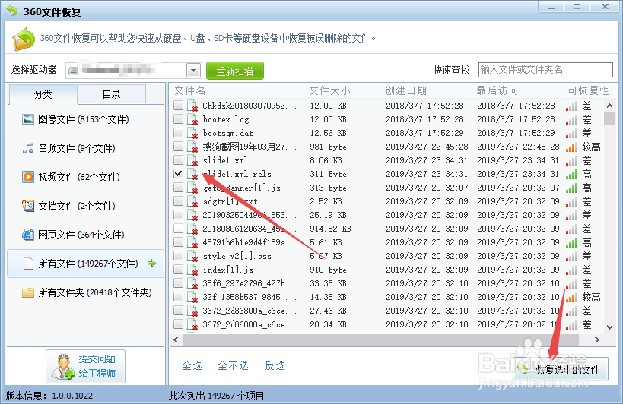Image resolution: width=623 pixels, height=404 pixels.
Task: Click the 恢复选中的文件 button
Action: point(561,369)
